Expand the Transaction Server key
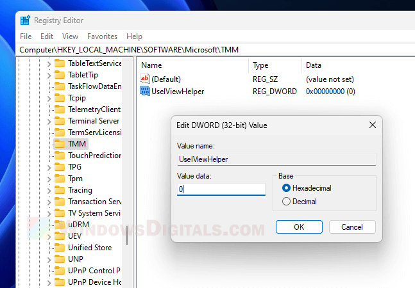The height and width of the screenshot is (288, 415). click(x=49, y=202)
